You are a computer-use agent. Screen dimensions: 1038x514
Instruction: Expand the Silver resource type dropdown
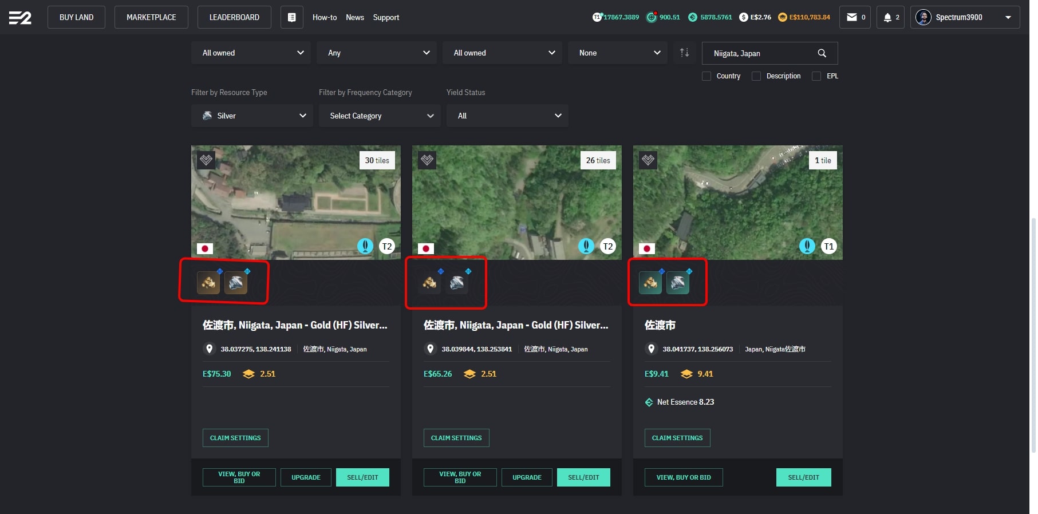(x=252, y=116)
